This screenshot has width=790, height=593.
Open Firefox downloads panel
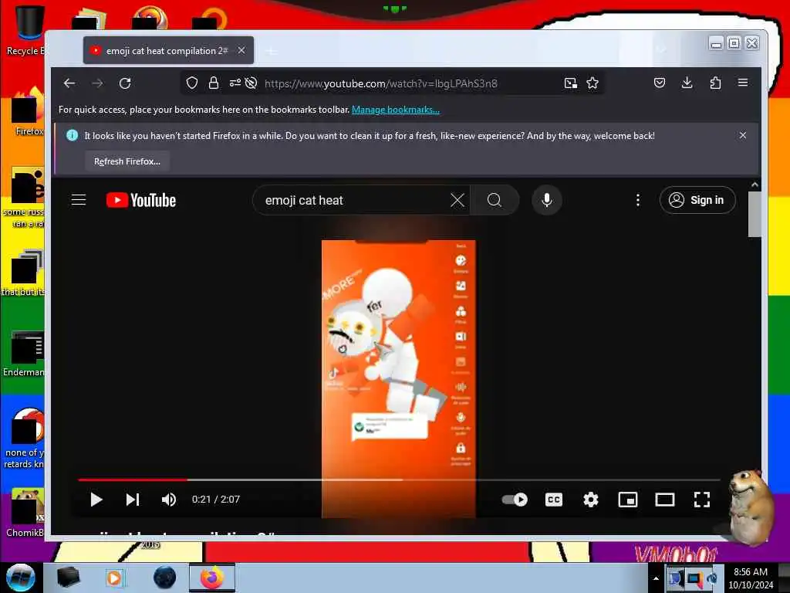687,83
